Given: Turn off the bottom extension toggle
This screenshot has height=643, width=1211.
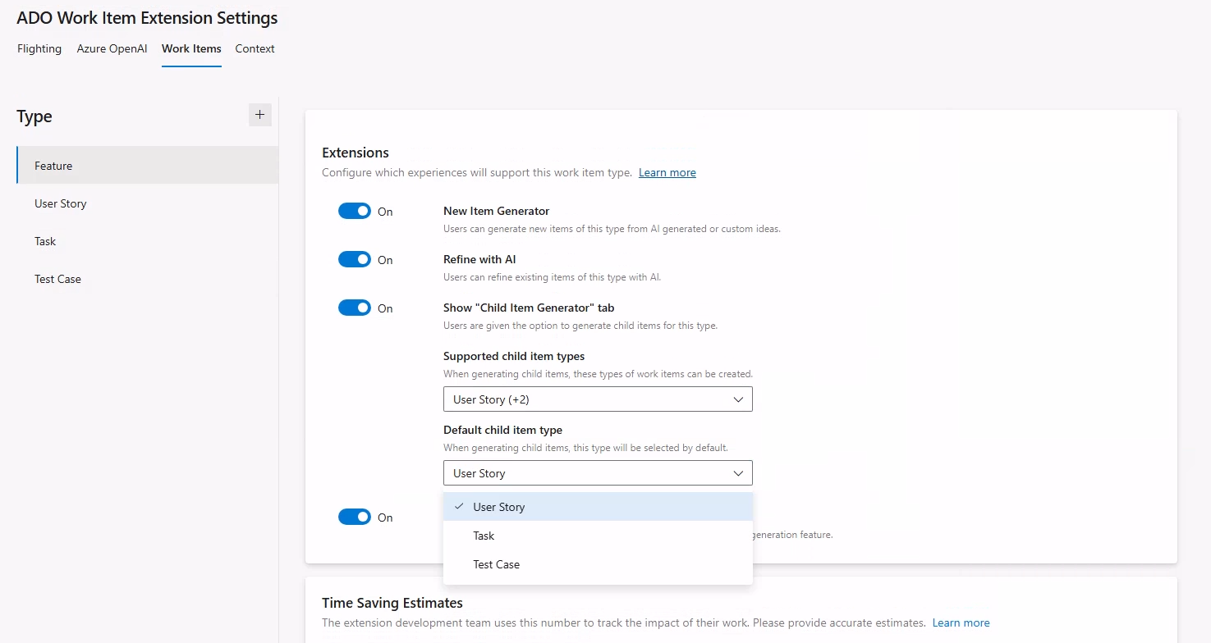Looking at the screenshot, I should [355, 517].
